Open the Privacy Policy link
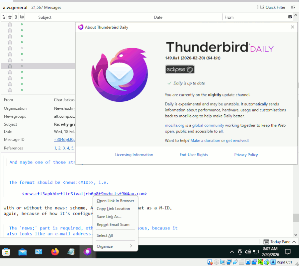The height and width of the screenshot is (266, 299). 246,155
